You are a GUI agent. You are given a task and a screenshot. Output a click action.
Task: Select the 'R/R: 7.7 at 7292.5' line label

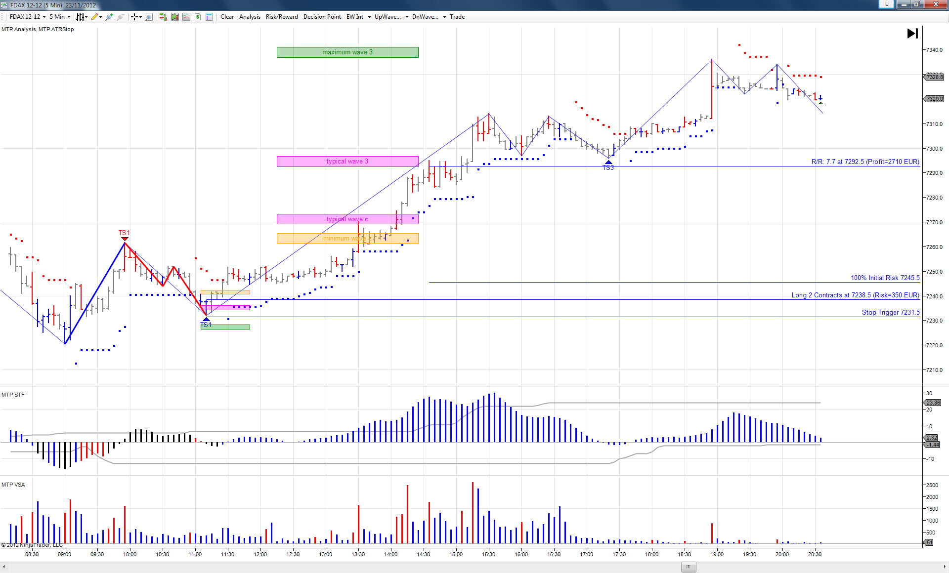pos(865,162)
